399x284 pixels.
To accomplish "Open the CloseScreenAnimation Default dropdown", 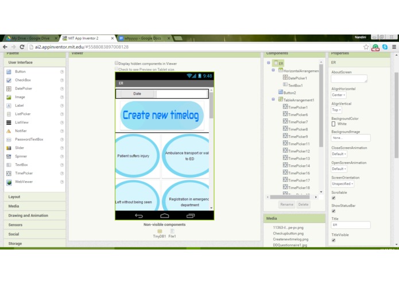I will [339, 154].
